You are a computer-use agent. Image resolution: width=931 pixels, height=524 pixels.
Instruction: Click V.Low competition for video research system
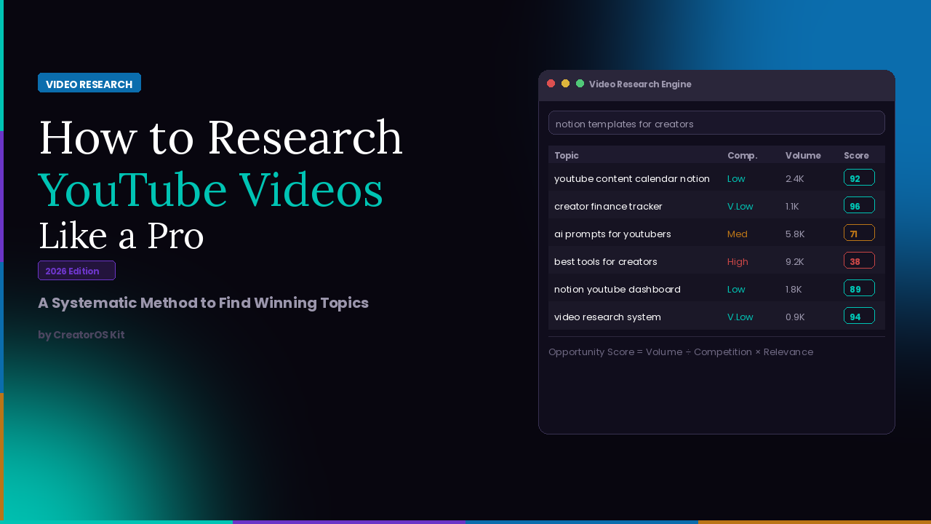click(x=740, y=317)
